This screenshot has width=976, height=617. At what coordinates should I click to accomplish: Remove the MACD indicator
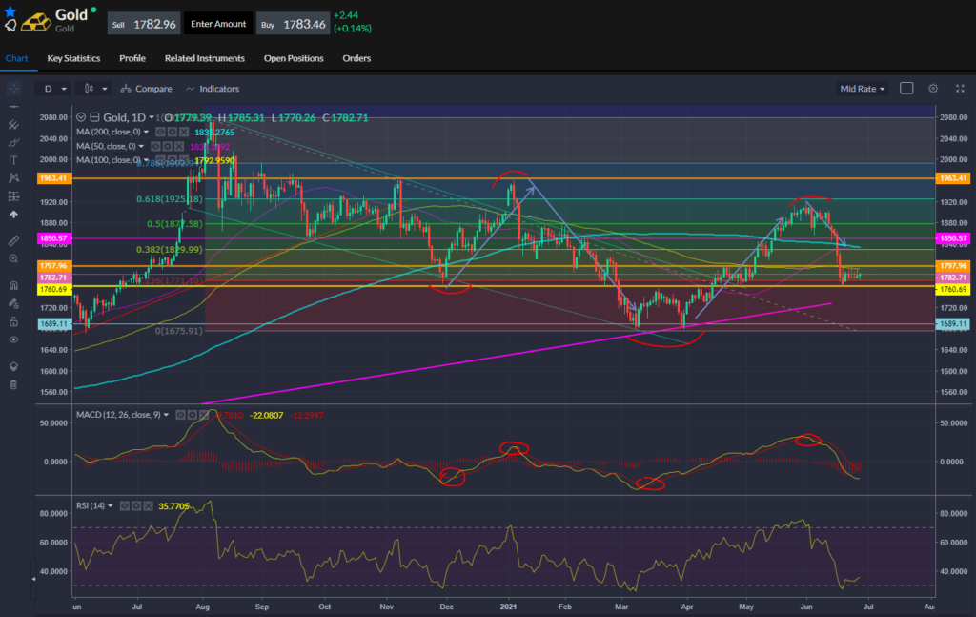[x=204, y=415]
